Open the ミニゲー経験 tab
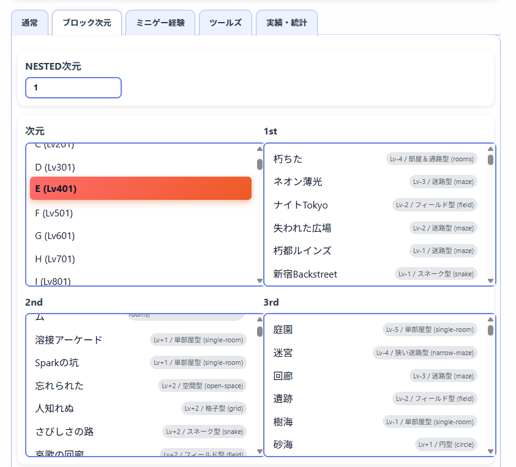 tap(160, 23)
